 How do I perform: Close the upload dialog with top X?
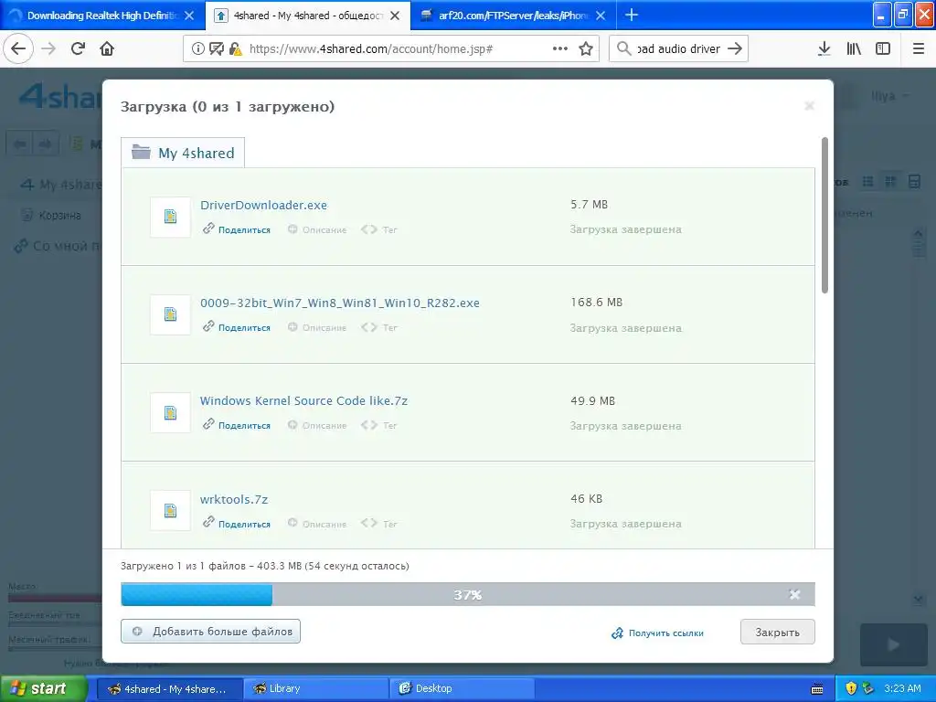click(x=810, y=106)
